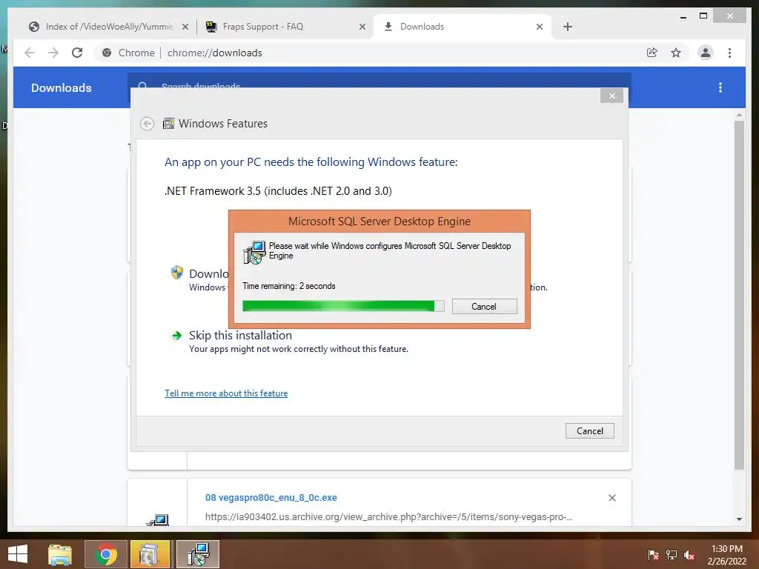Open Chrome profile avatar menu
The image size is (759, 569).
(706, 53)
